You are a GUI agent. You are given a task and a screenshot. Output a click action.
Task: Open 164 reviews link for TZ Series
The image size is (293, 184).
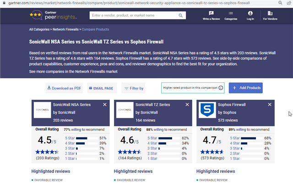click(x=146, y=120)
